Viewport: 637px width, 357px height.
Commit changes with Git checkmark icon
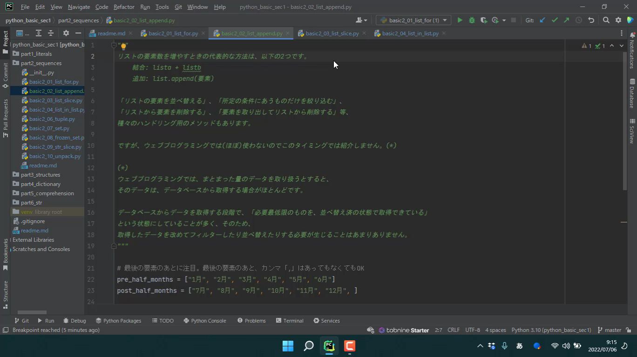coord(555,20)
